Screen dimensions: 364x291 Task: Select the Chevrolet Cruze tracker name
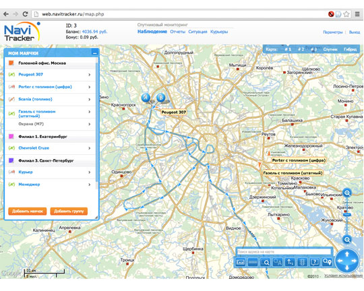[x=34, y=148]
